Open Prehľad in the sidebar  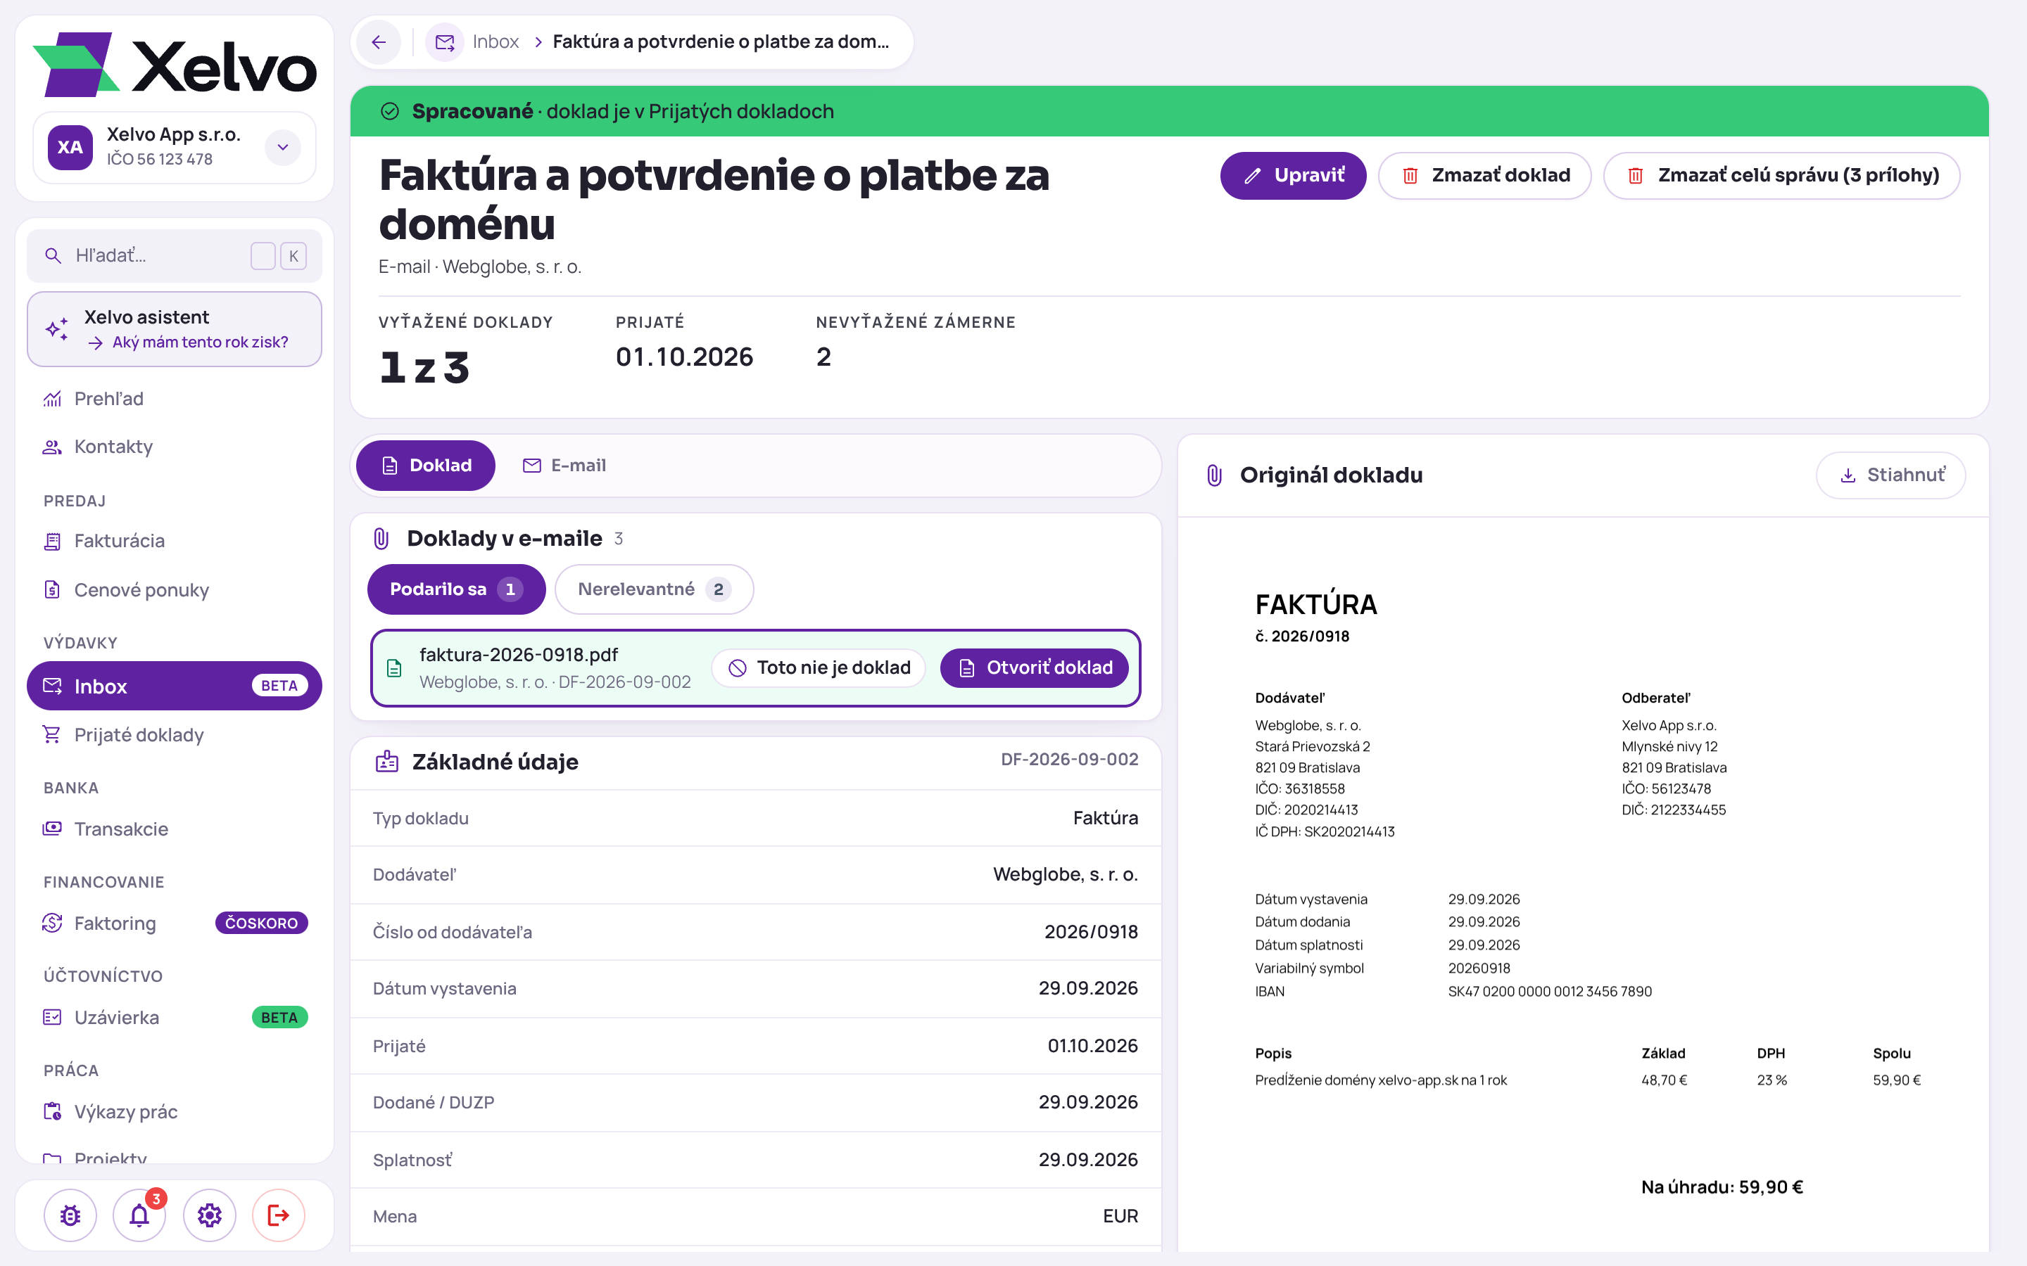point(175,399)
